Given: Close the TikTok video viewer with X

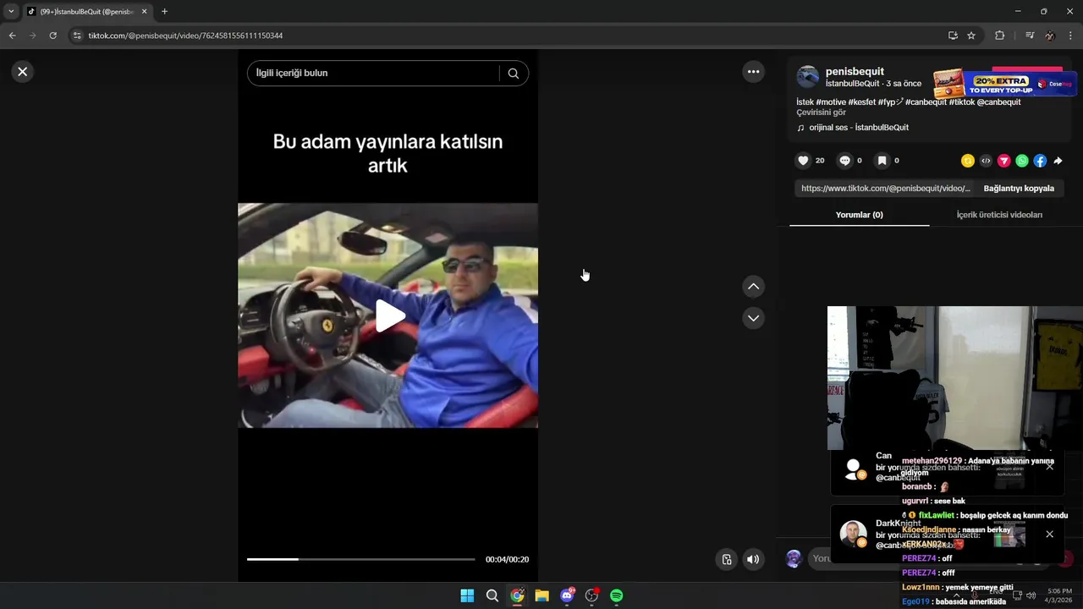Looking at the screenshot, I should pyautogui.click(x=23, y=72).
